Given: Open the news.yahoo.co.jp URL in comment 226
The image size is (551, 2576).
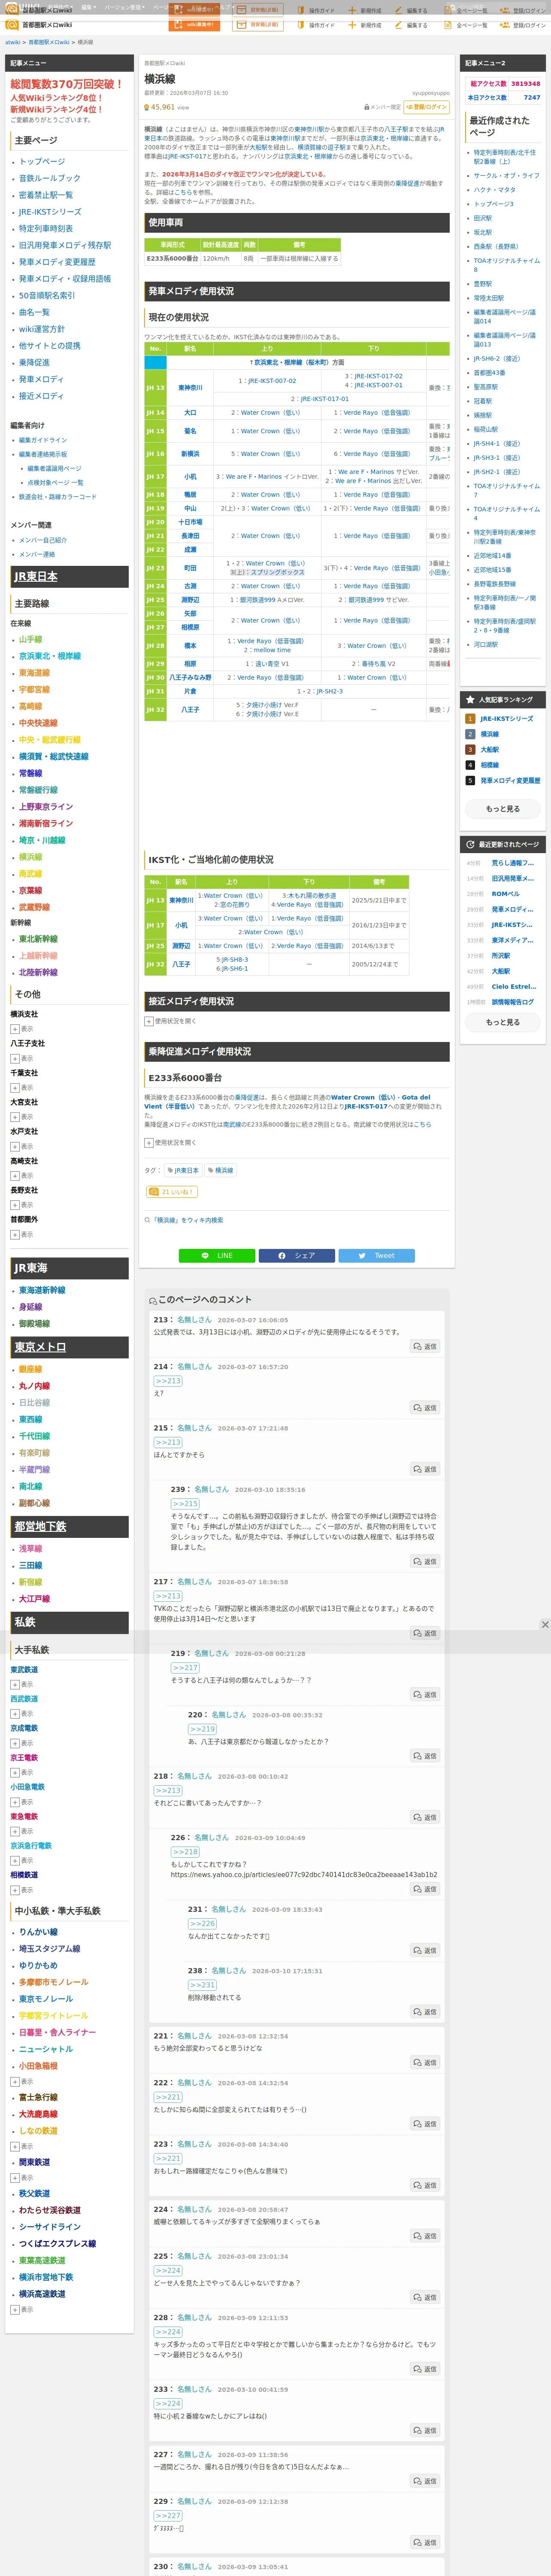Looking at the screenshot, I should click(304, 1875).
